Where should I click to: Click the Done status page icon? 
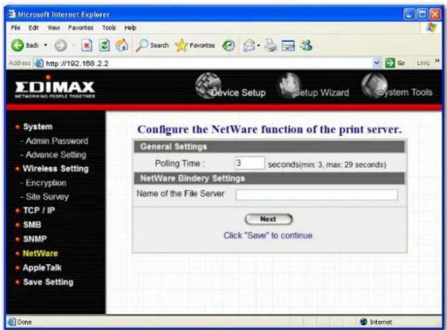(x=12, y=322)
